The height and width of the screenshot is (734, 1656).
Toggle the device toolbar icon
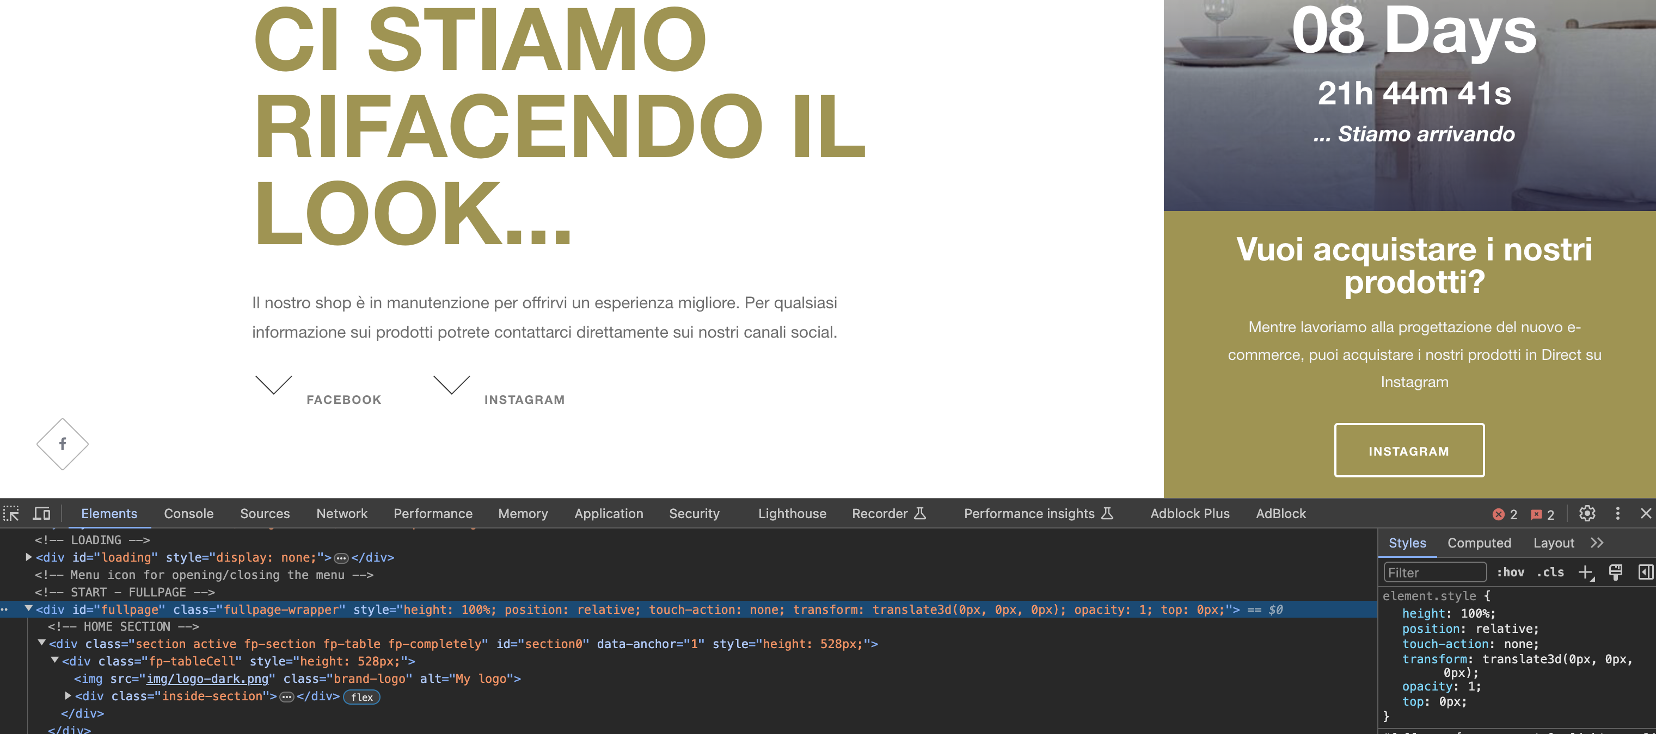[42, 514]
